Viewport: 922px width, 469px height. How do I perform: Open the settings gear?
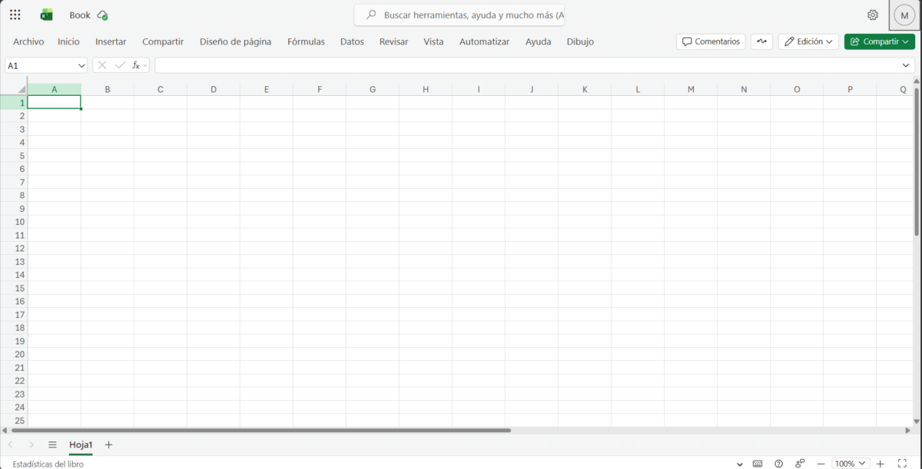[872, 15]
